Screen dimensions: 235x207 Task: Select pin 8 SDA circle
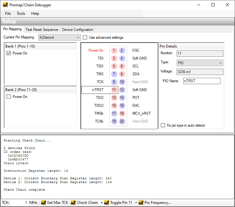(122, 74)
